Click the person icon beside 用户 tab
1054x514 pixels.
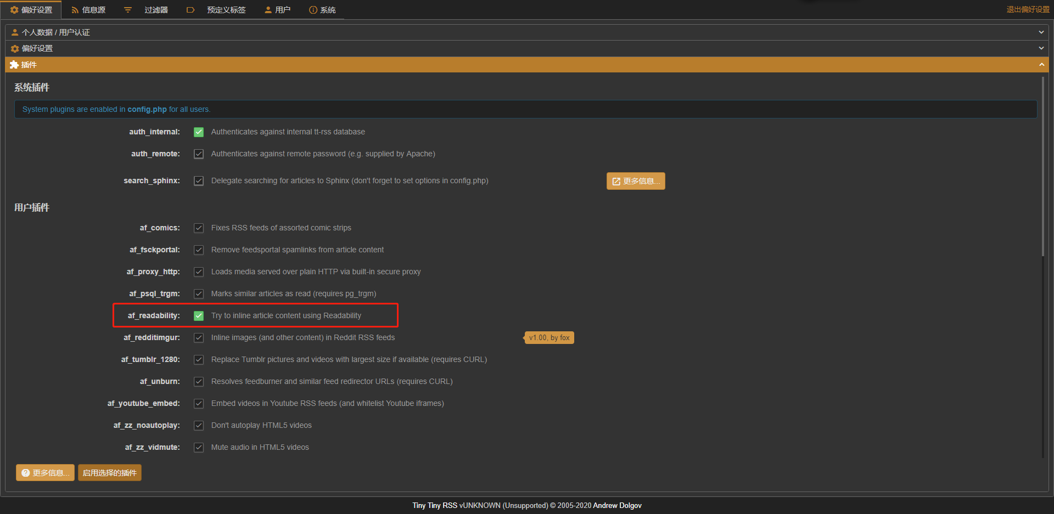pyautogui.click(x=268, y=10)
